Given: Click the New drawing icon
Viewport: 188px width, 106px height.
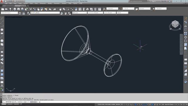Looking at the screenshot, I should pyautogui.click(x=3, y=9).
